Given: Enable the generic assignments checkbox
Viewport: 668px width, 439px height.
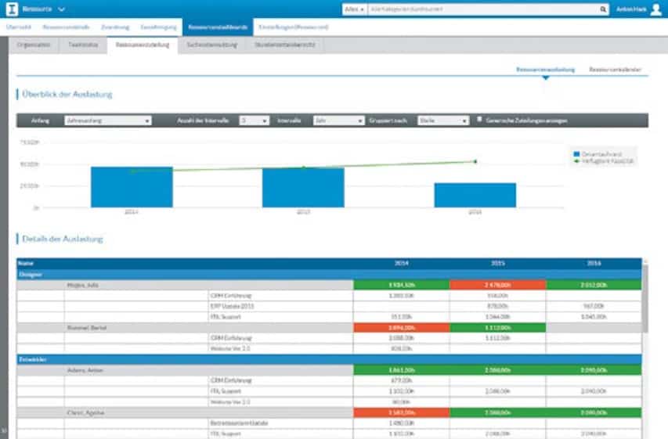Looking at the screenshot, I should coord(479,121).
